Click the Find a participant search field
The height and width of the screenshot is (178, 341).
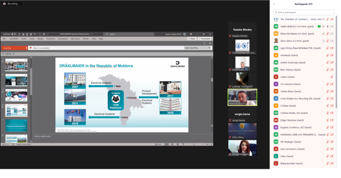coord(304,12)
